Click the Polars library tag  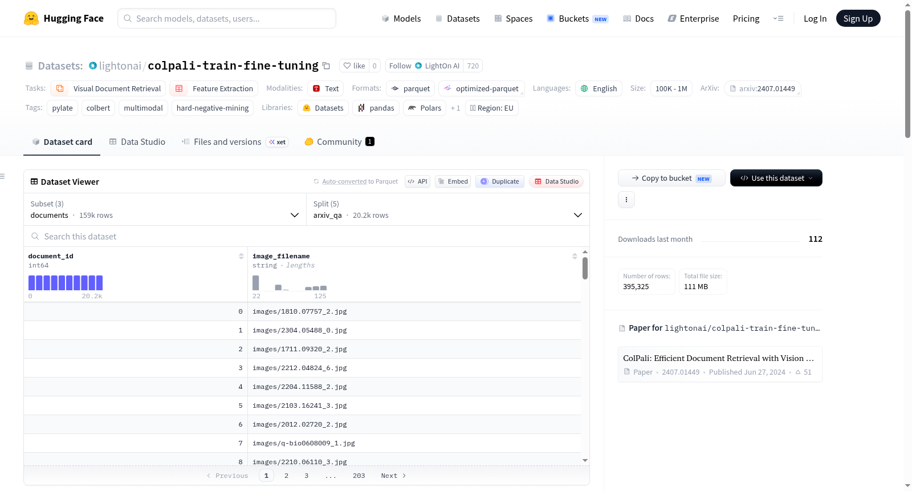pos(425,108)
